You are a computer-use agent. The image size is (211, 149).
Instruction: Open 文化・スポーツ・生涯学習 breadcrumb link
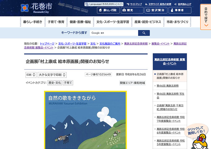(x=72, y=43)
